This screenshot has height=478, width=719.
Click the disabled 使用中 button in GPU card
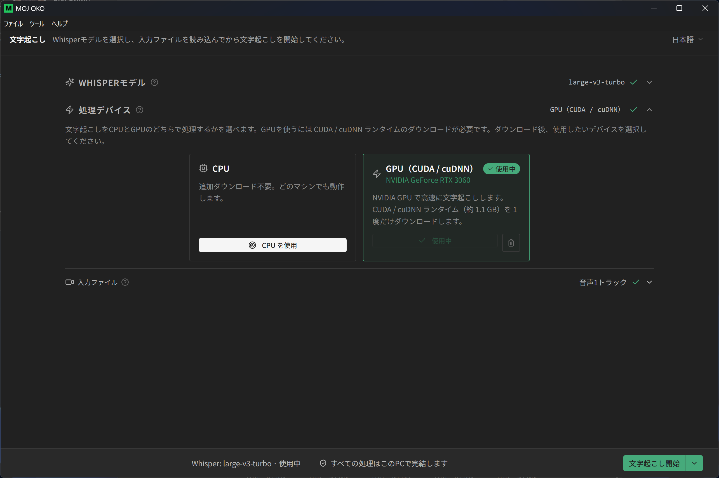[x=435, y=240]
